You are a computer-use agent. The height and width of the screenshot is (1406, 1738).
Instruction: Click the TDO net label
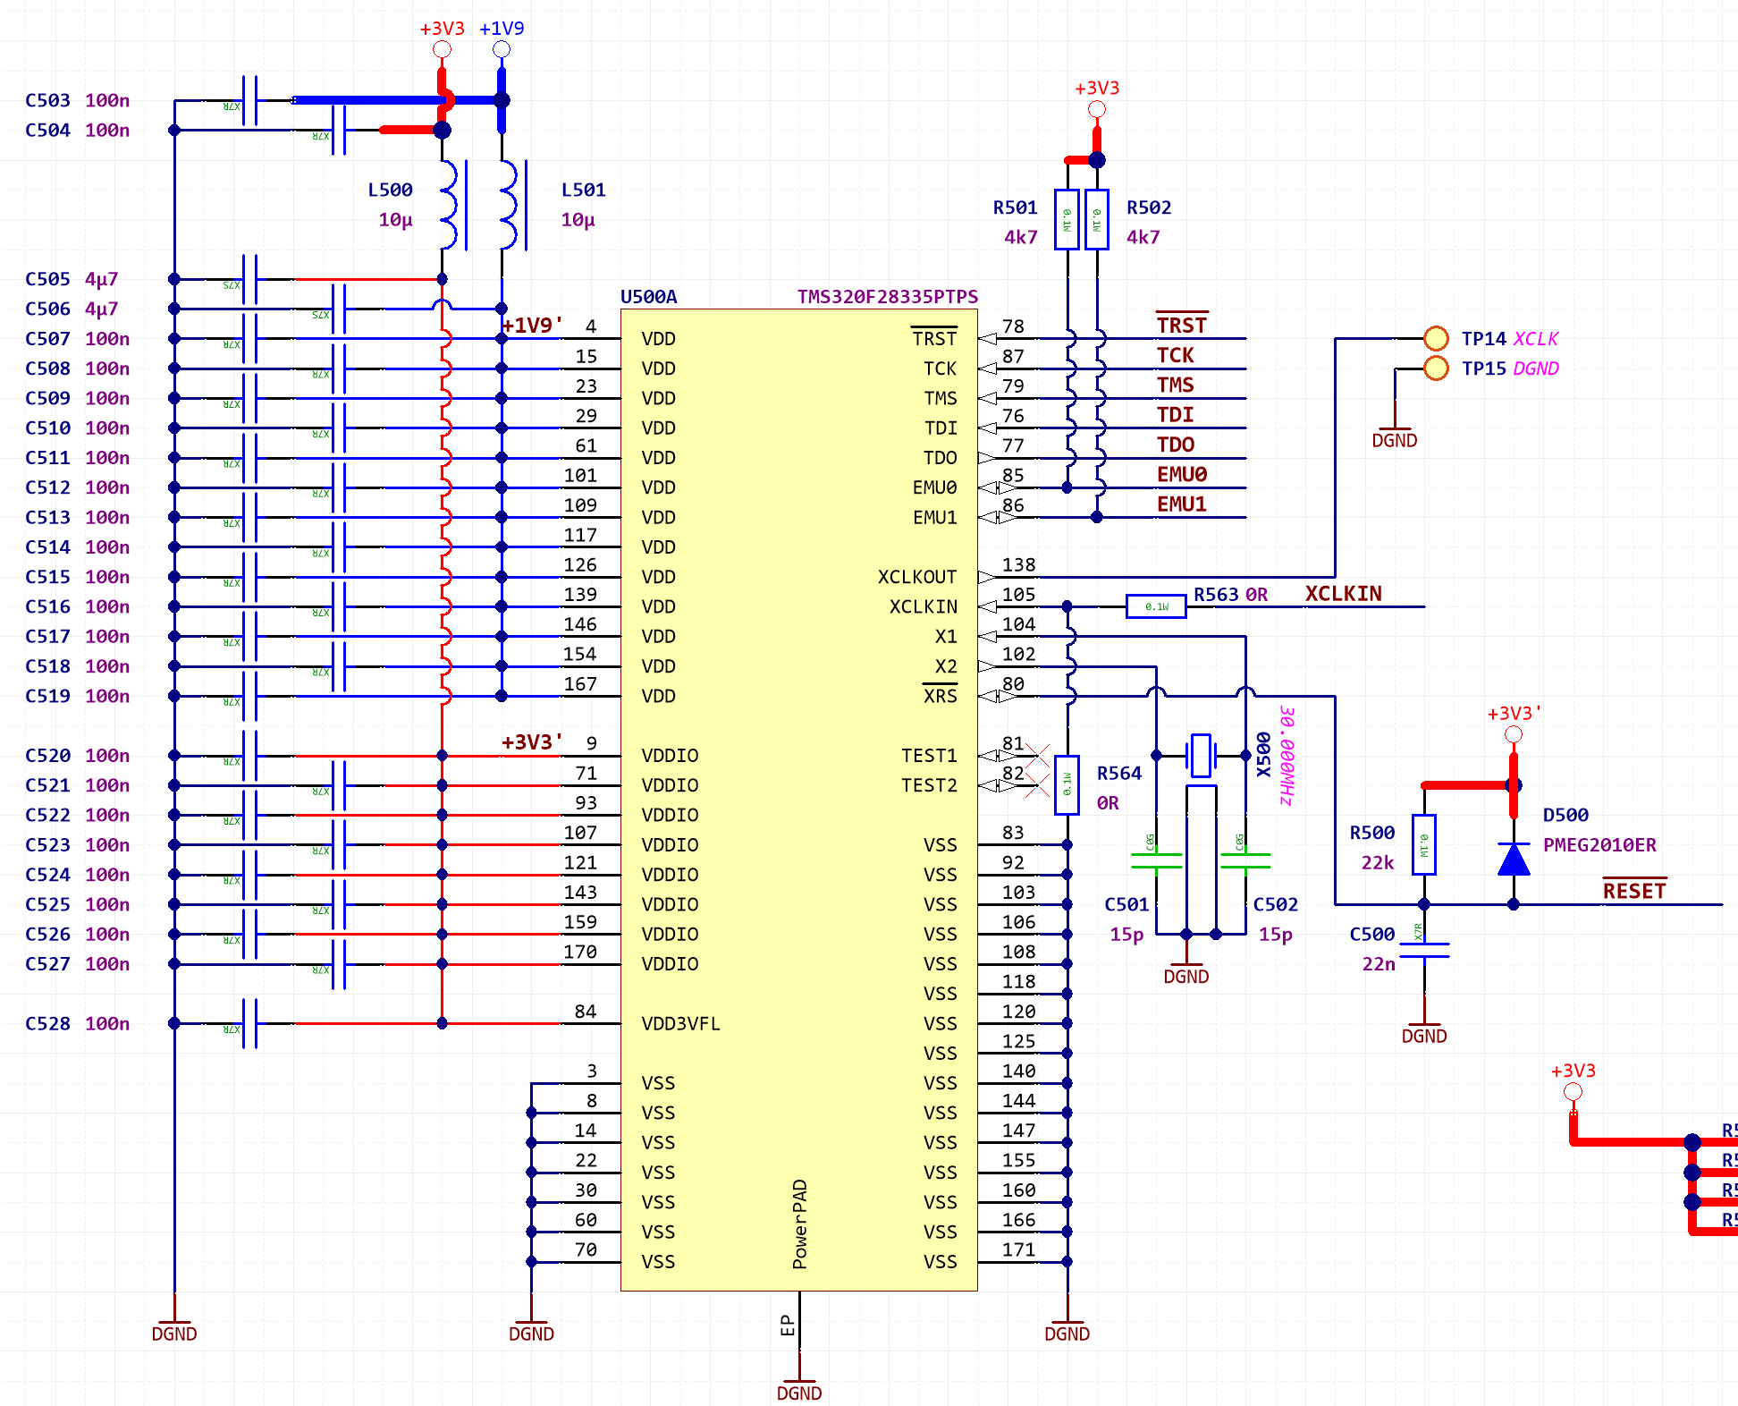pyautogui.click(x=1176, y=445)
